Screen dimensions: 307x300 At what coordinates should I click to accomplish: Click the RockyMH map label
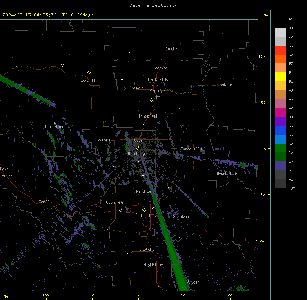click(87, 81)
